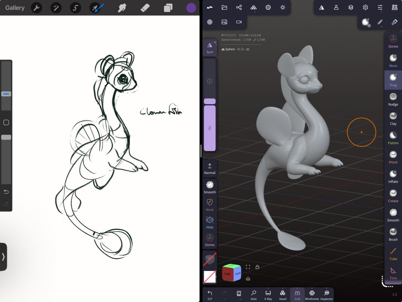Activate Procreate Selection S tool
Image resolution: width=402 pixels, height=302 pixels.
(76, 8)
